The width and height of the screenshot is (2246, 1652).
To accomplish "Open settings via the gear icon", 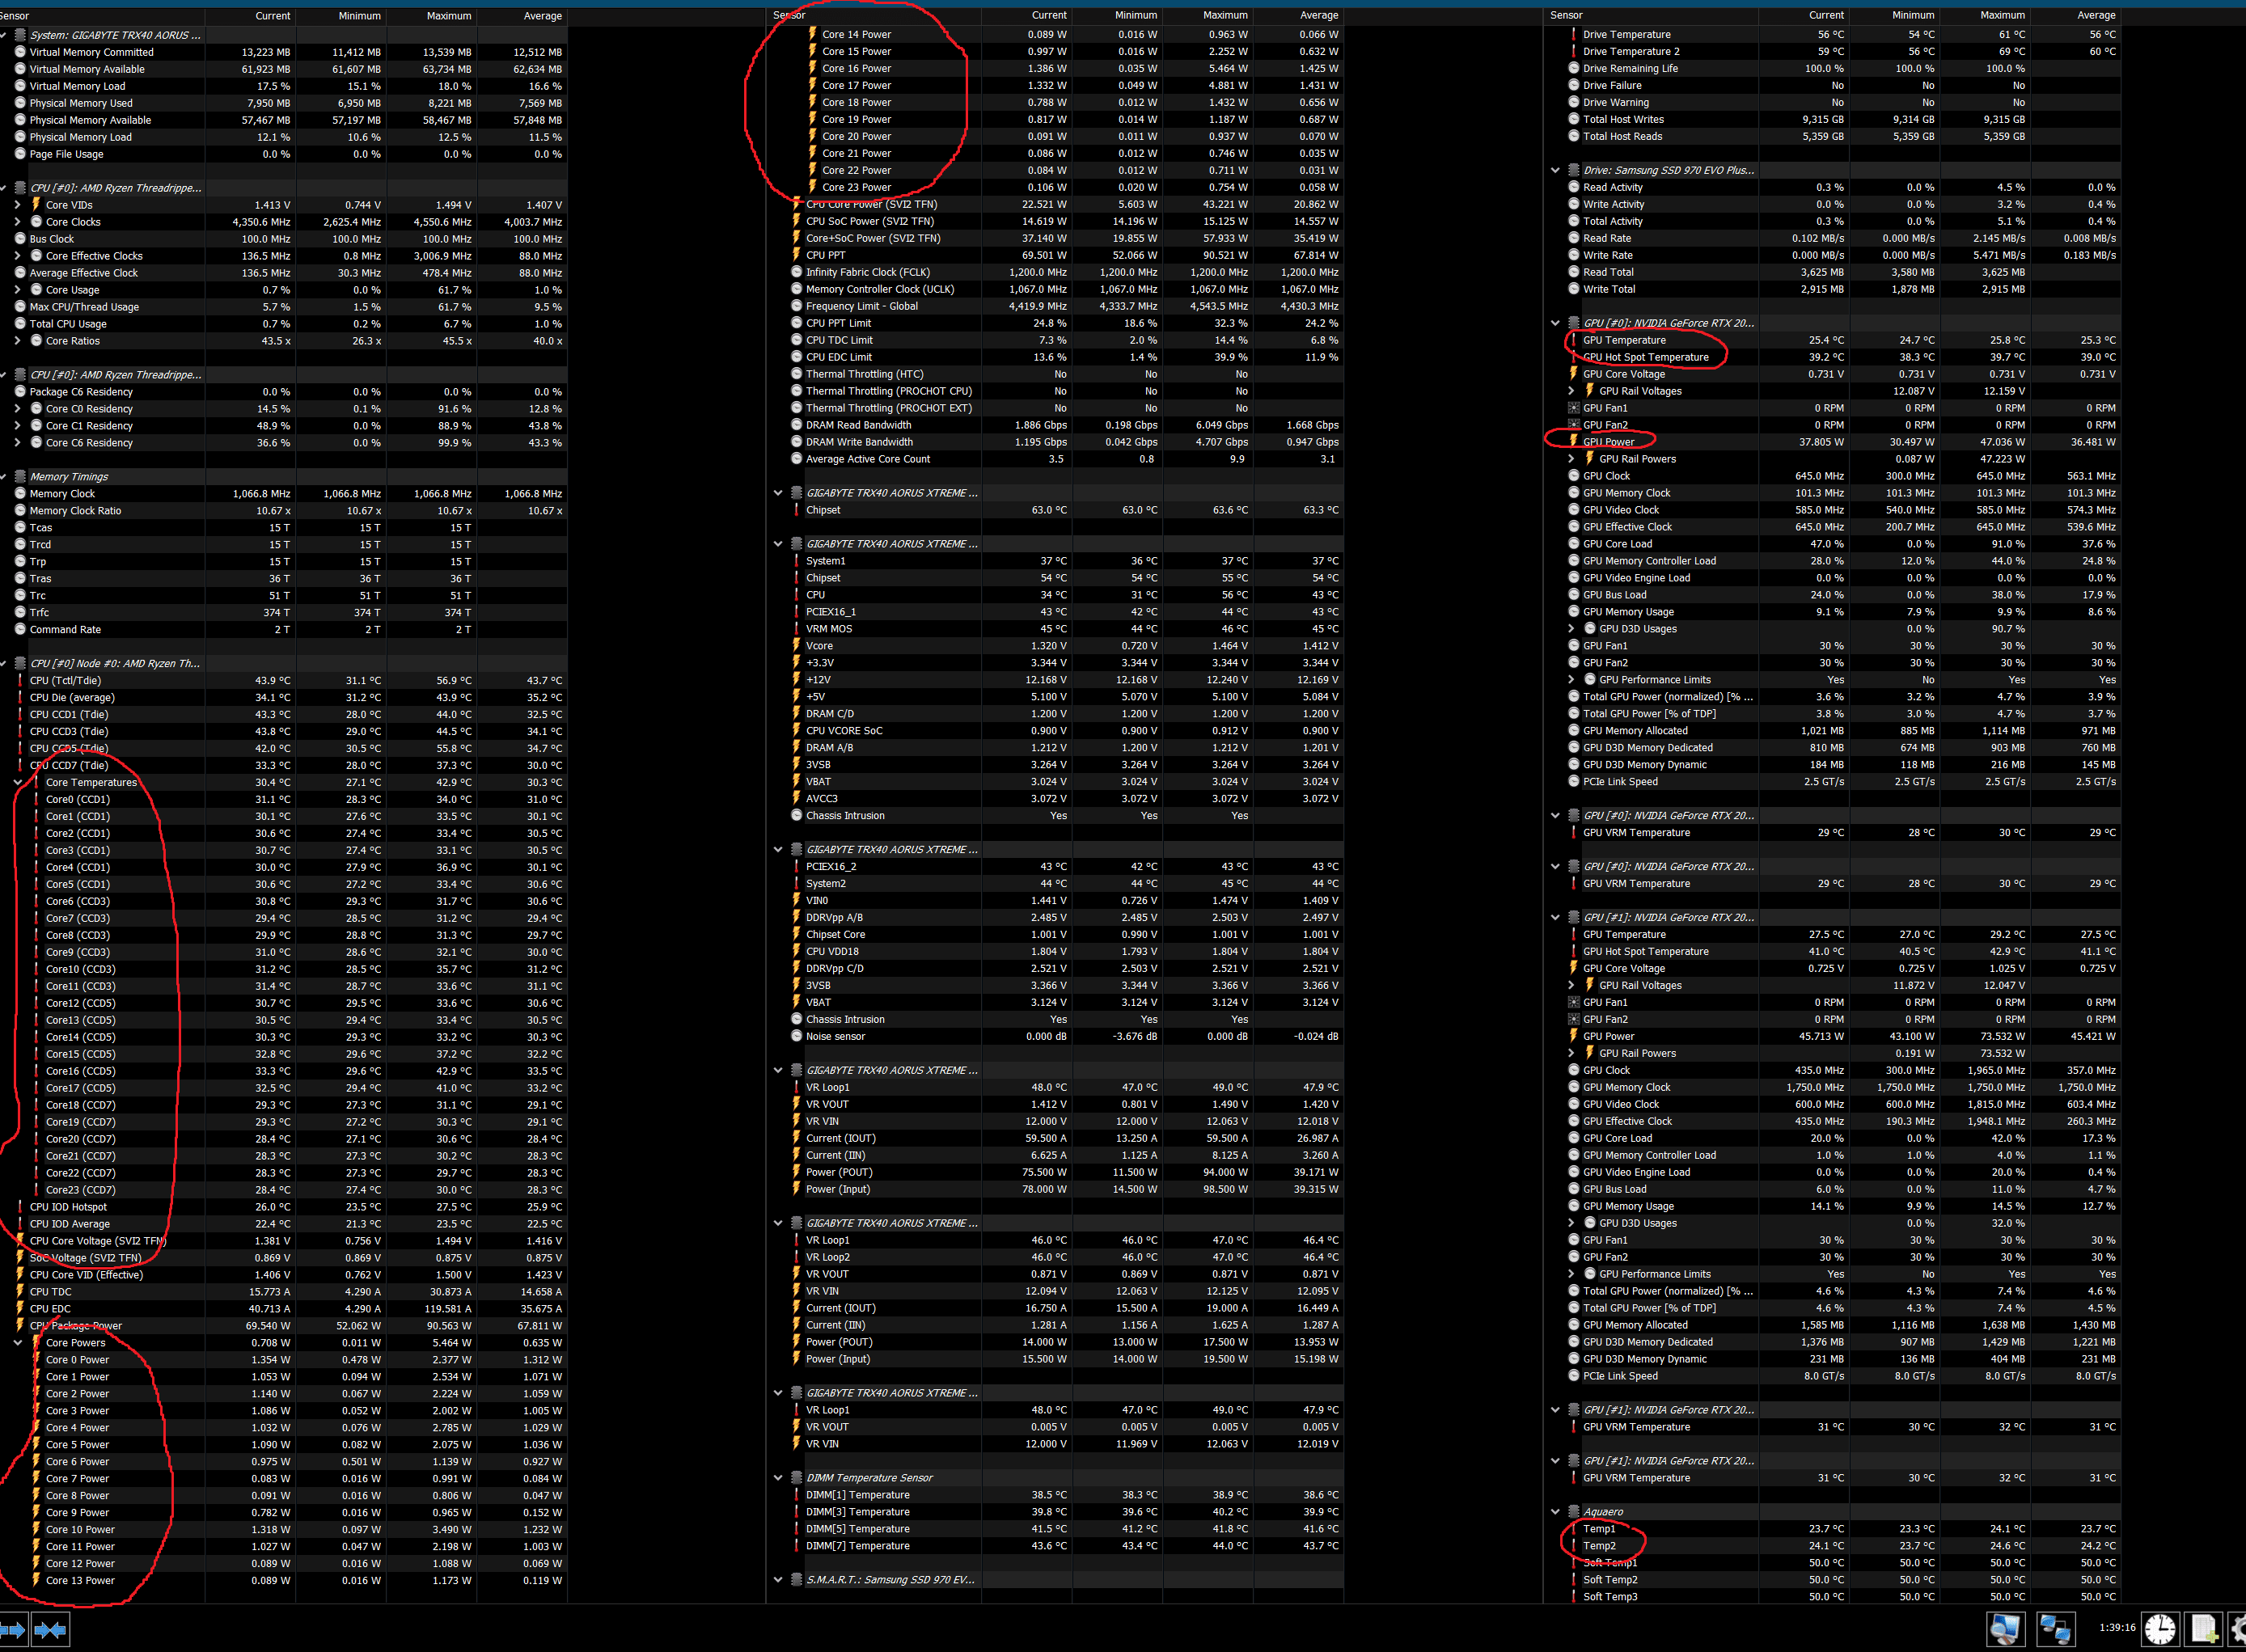I will pyautogui.click(x=2238, y=1629).
